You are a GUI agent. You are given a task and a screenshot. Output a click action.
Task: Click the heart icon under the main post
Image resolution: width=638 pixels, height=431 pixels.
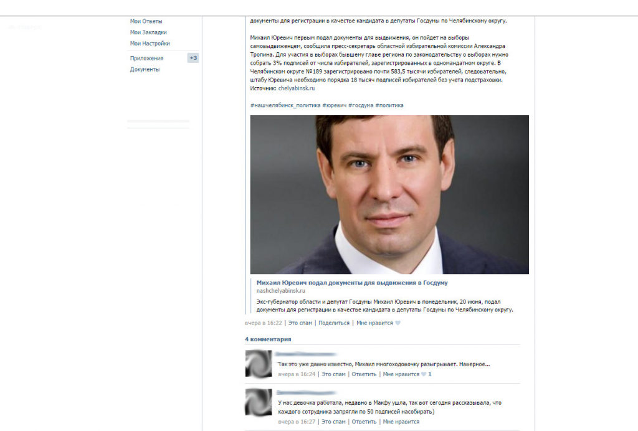click(x=398, y=323)
